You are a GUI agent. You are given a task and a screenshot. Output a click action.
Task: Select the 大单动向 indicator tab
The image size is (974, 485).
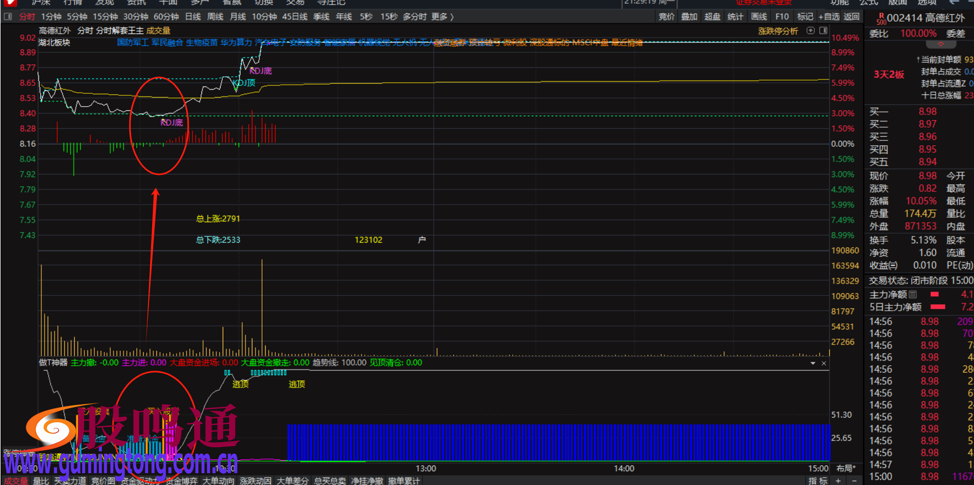click(218, 481)
